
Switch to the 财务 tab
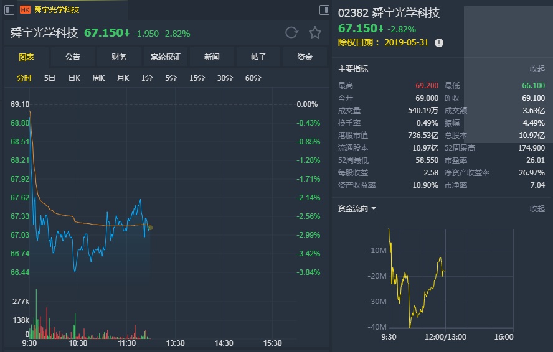pos(119,57)
